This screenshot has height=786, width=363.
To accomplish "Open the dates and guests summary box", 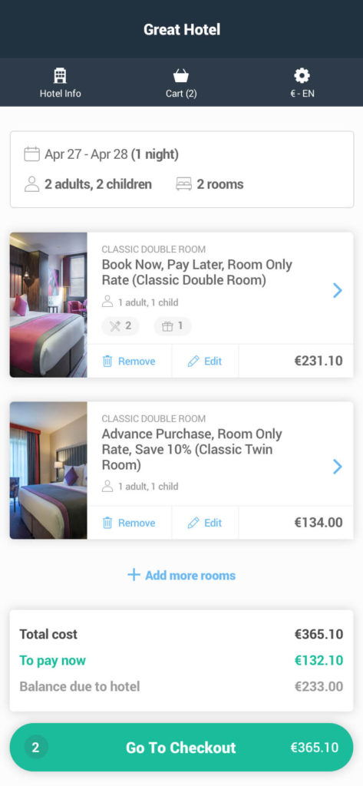I will point(182,170).
